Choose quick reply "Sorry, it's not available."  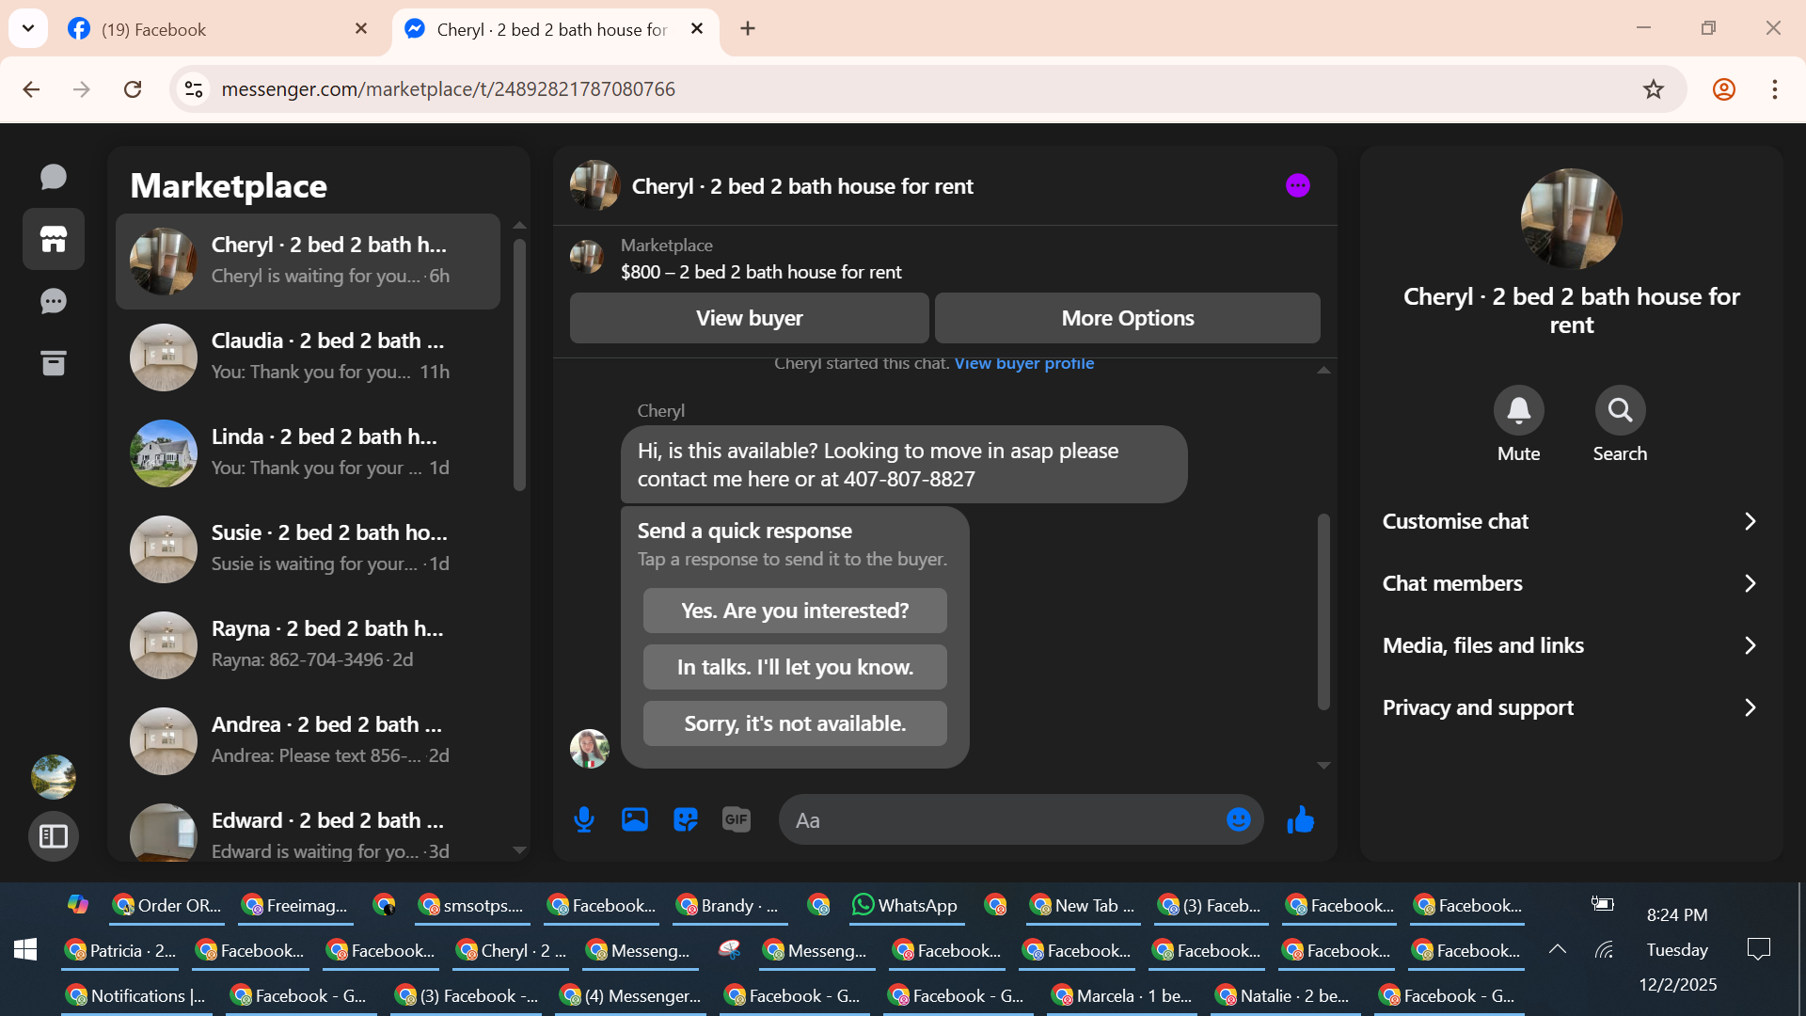(795, 723)
